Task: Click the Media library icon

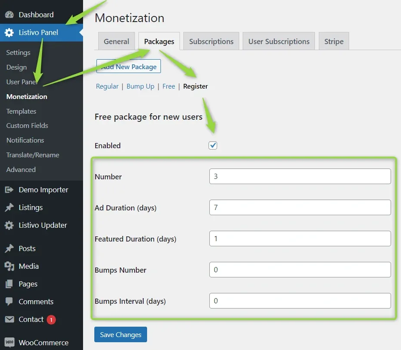Action: pos(10,266)
